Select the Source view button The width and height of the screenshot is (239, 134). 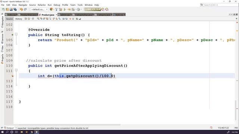pos(9,19)
